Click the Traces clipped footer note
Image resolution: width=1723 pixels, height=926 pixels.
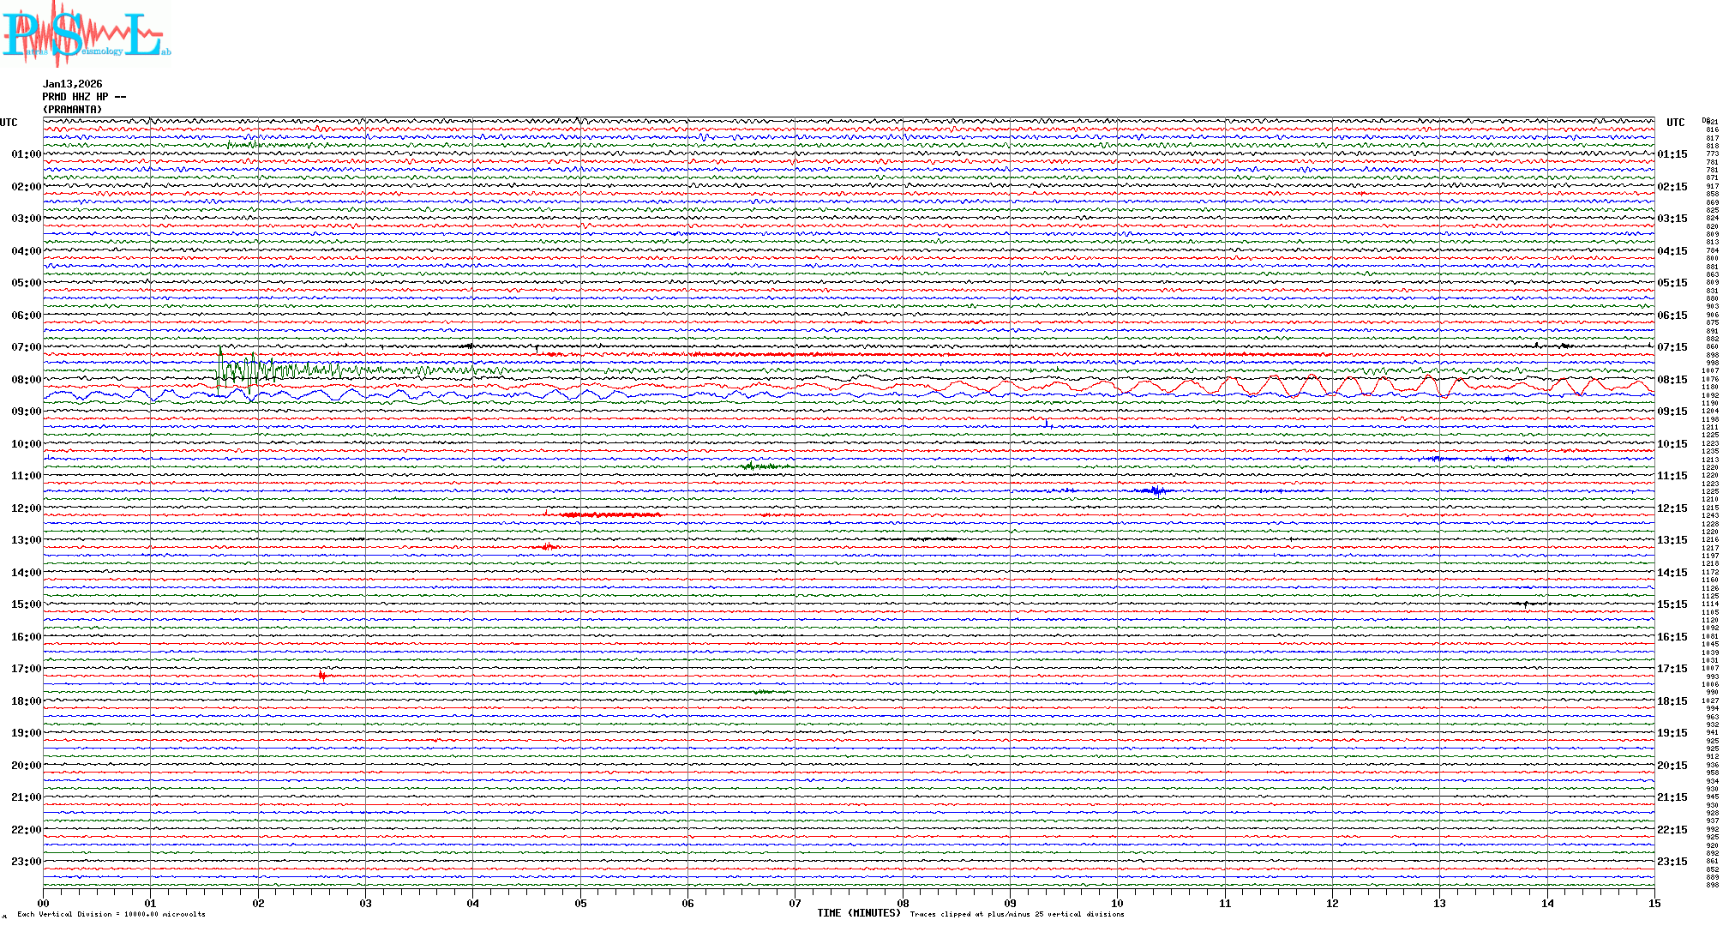pyautogui.click(x=1017, y=914)
